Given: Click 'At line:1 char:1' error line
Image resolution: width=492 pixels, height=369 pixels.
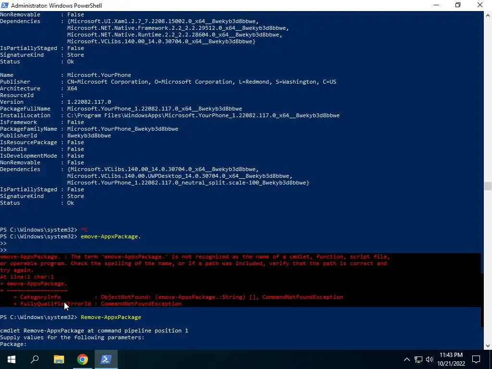Looking at the screenshot, I should 27,277.
